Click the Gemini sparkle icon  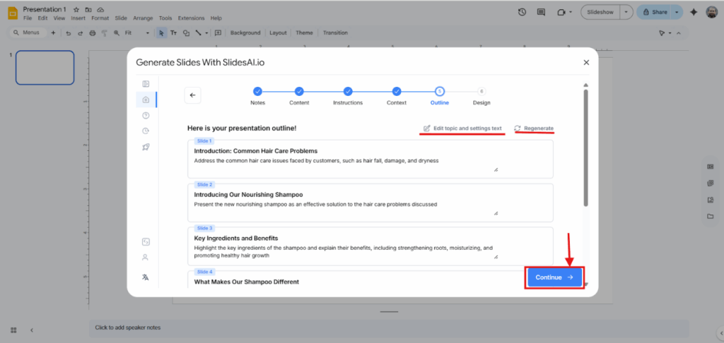693,12
